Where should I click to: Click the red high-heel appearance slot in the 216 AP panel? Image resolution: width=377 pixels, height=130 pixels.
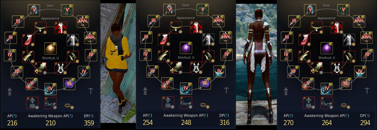[28, 40]
